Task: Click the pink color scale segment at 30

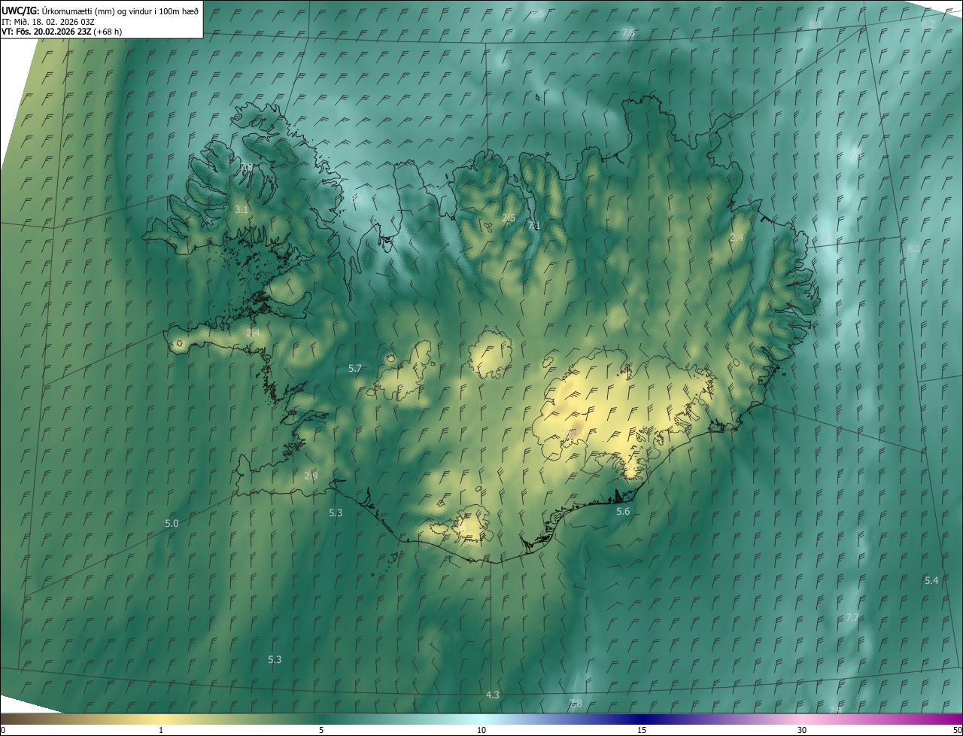Action: [x=802, y=719]
